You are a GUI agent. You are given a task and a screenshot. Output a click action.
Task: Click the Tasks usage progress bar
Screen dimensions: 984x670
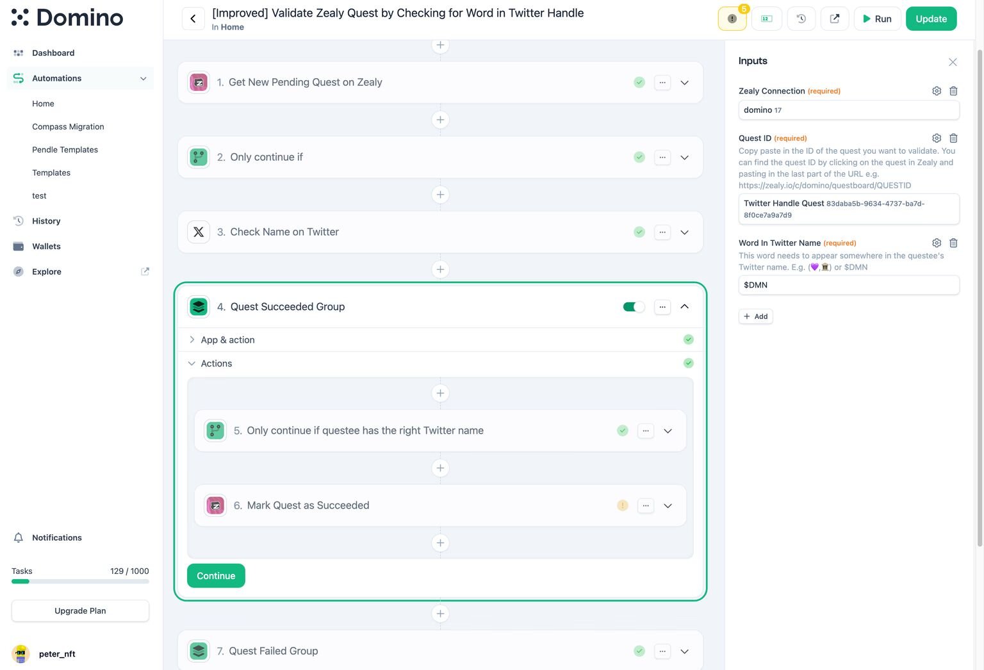tap(80, 582)
